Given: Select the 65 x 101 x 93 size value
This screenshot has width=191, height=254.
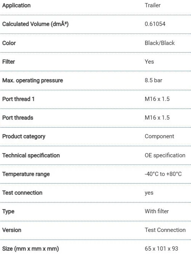Looking at the screenshot, I should pos(161,249).
